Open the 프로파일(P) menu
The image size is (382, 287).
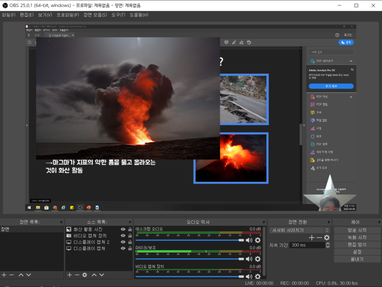coord(68,15)
